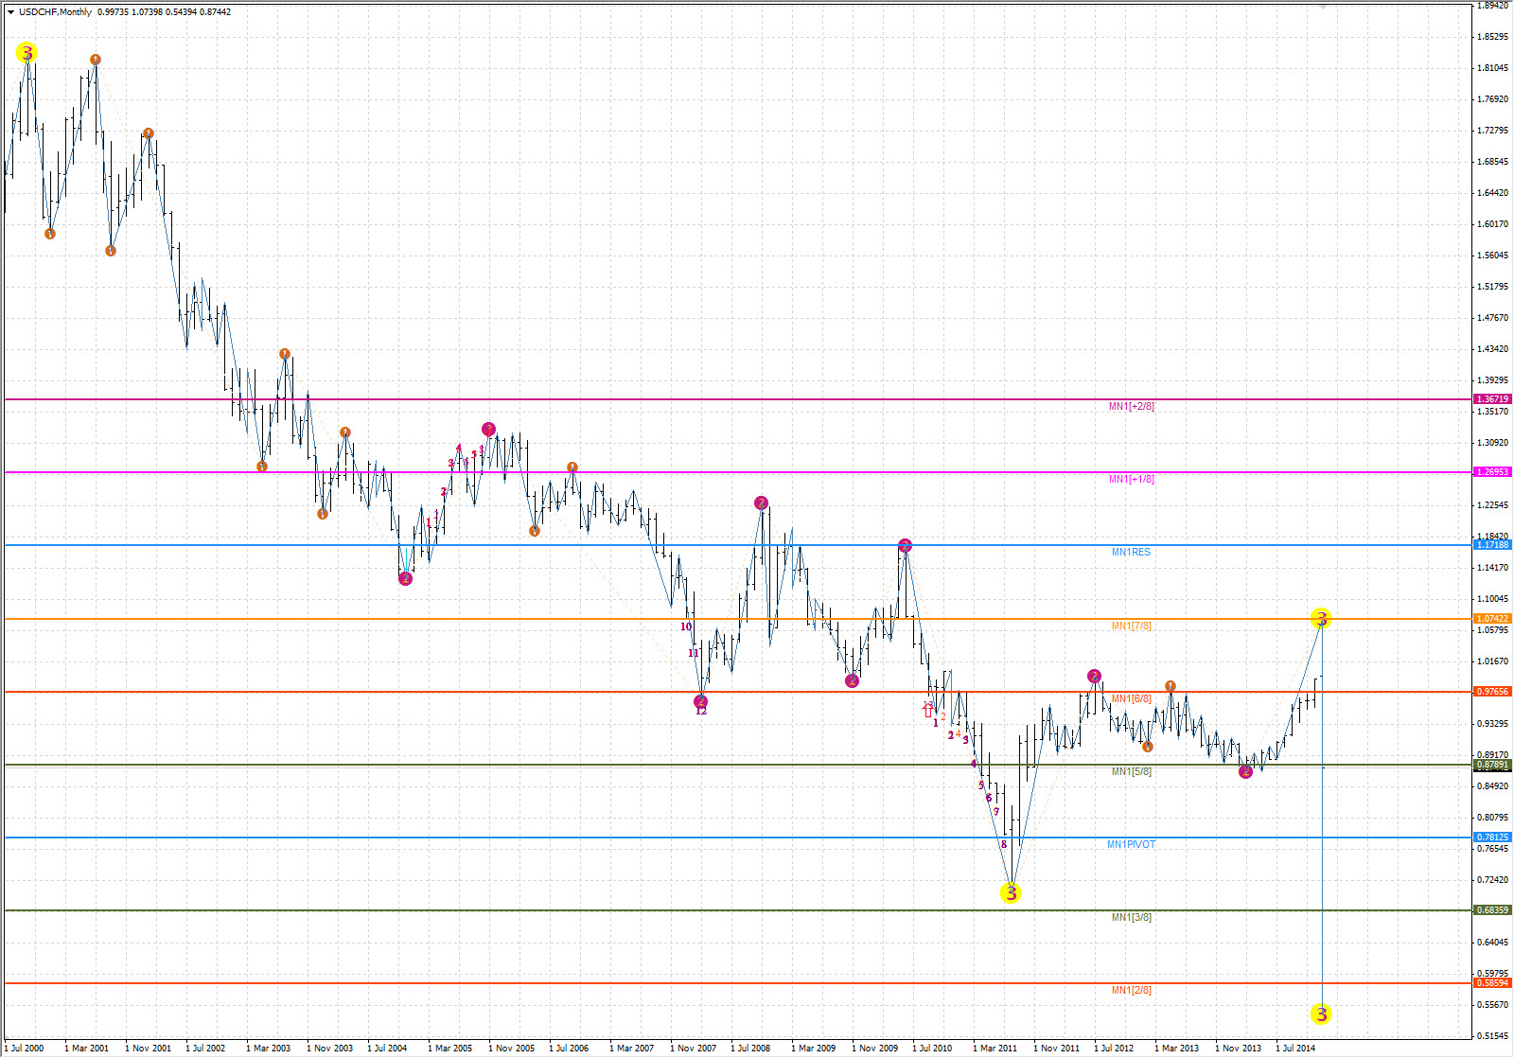Select the yellow 3 marker at bottom right
The height and width of the screenshot is (1058, 1514).
(x=1321, y=1014)
